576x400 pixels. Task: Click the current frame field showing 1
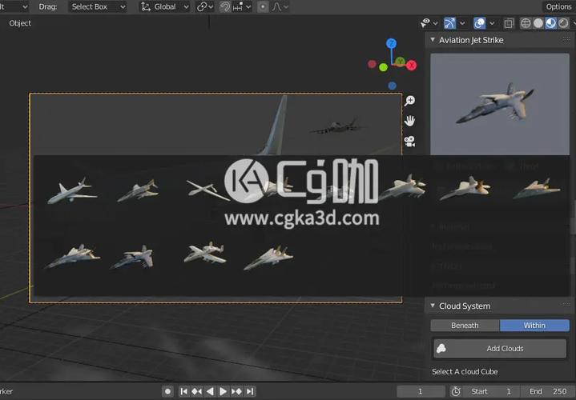(421, 391)
